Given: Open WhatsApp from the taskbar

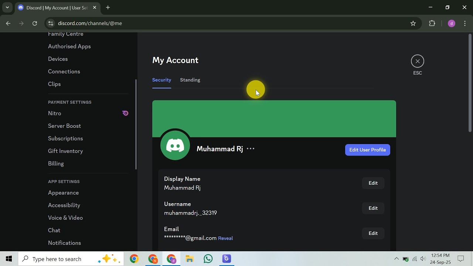Looking at the screenshot, I should (x=208, y=259).
